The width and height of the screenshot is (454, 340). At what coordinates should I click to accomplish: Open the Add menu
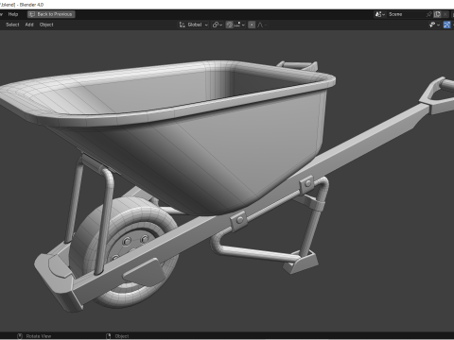29,25
